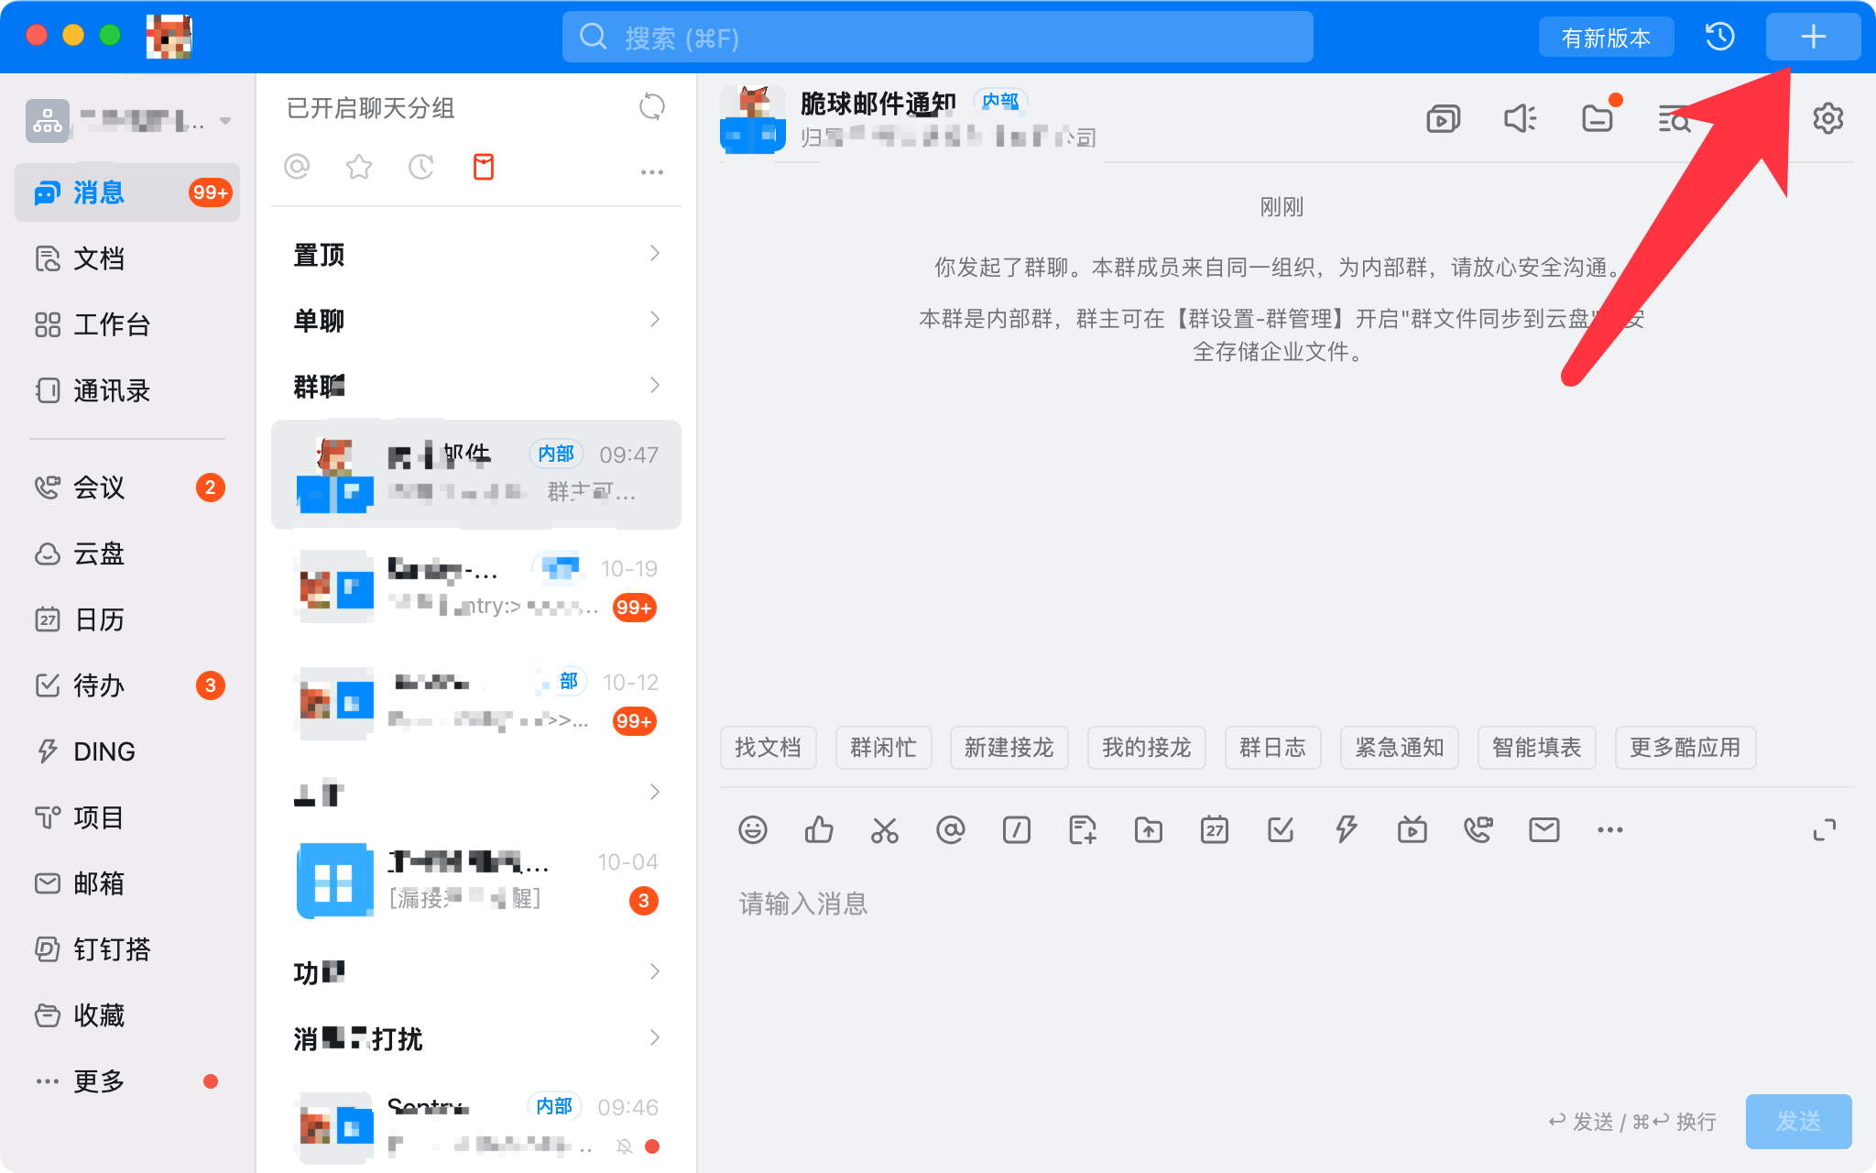The height and width of the screenshot is (1173, 1876).
Task: Click the 智能填表 quick action
Action: (x=1536, y=748)
